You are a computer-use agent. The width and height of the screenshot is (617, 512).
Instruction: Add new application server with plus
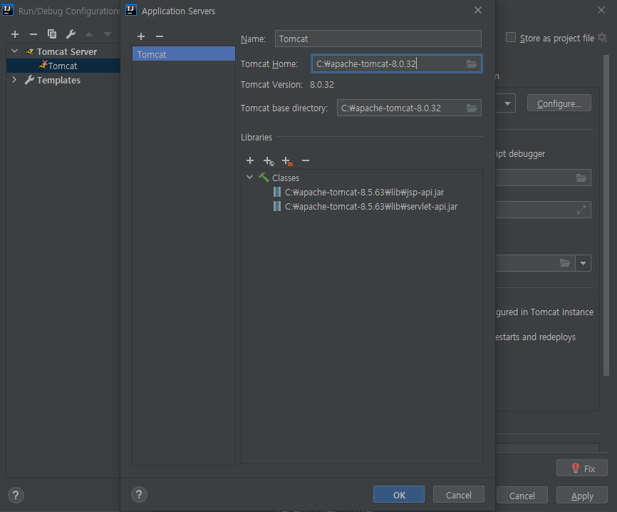[141, 36]
